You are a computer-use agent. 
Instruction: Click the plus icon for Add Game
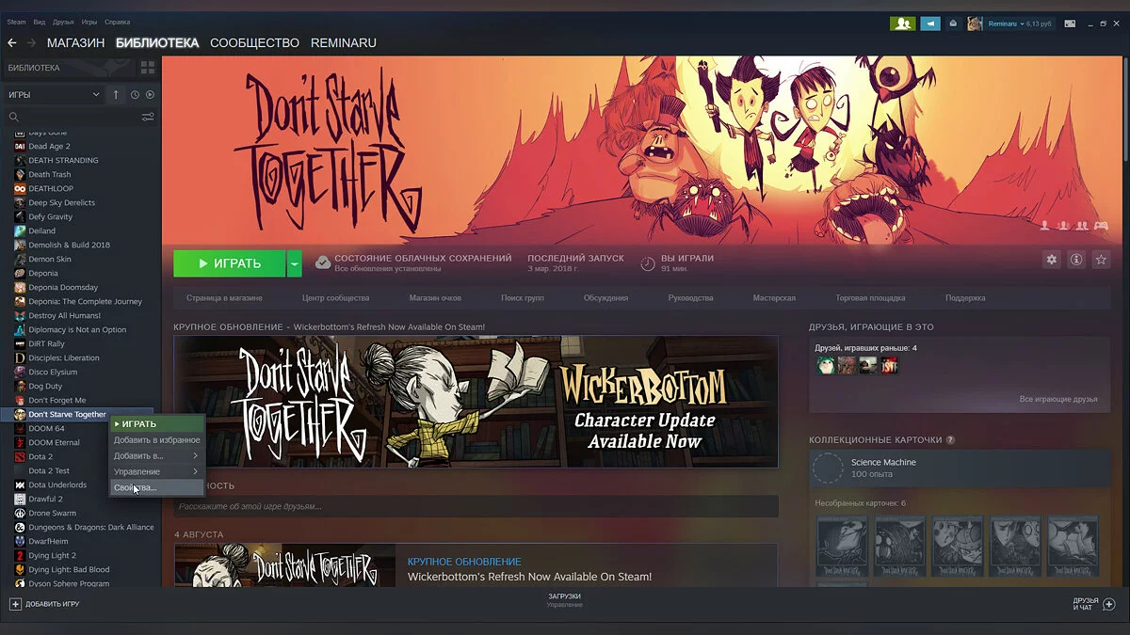coord(15,604)
